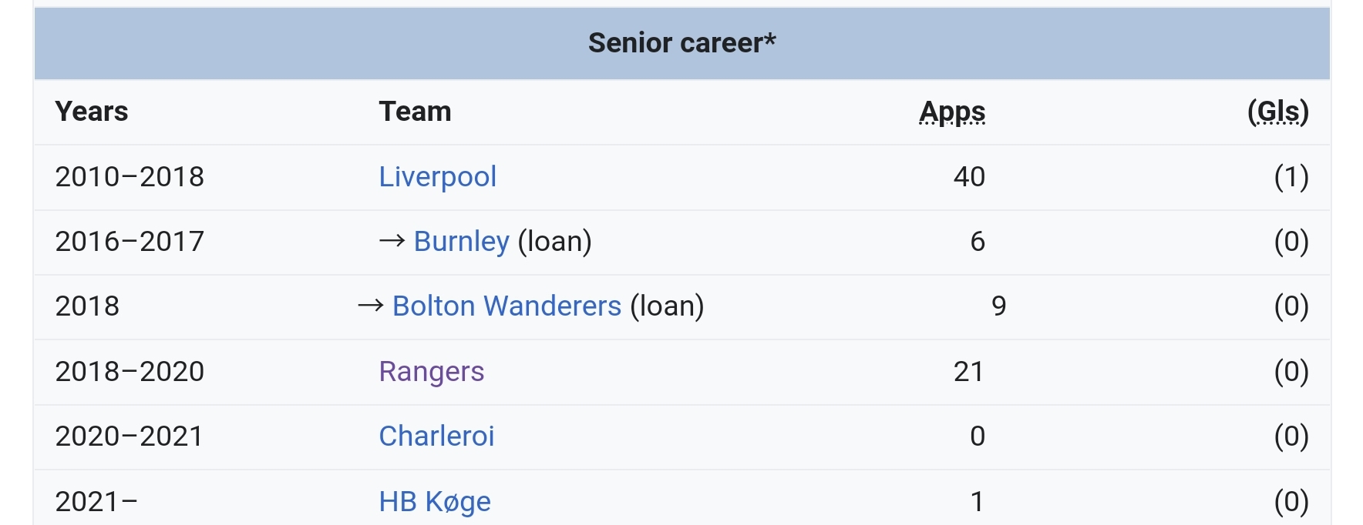The height and width of the screenshot is (525, 1363).
Task: Click the arrow before Burnley
Action: click(x=392, y=242)
